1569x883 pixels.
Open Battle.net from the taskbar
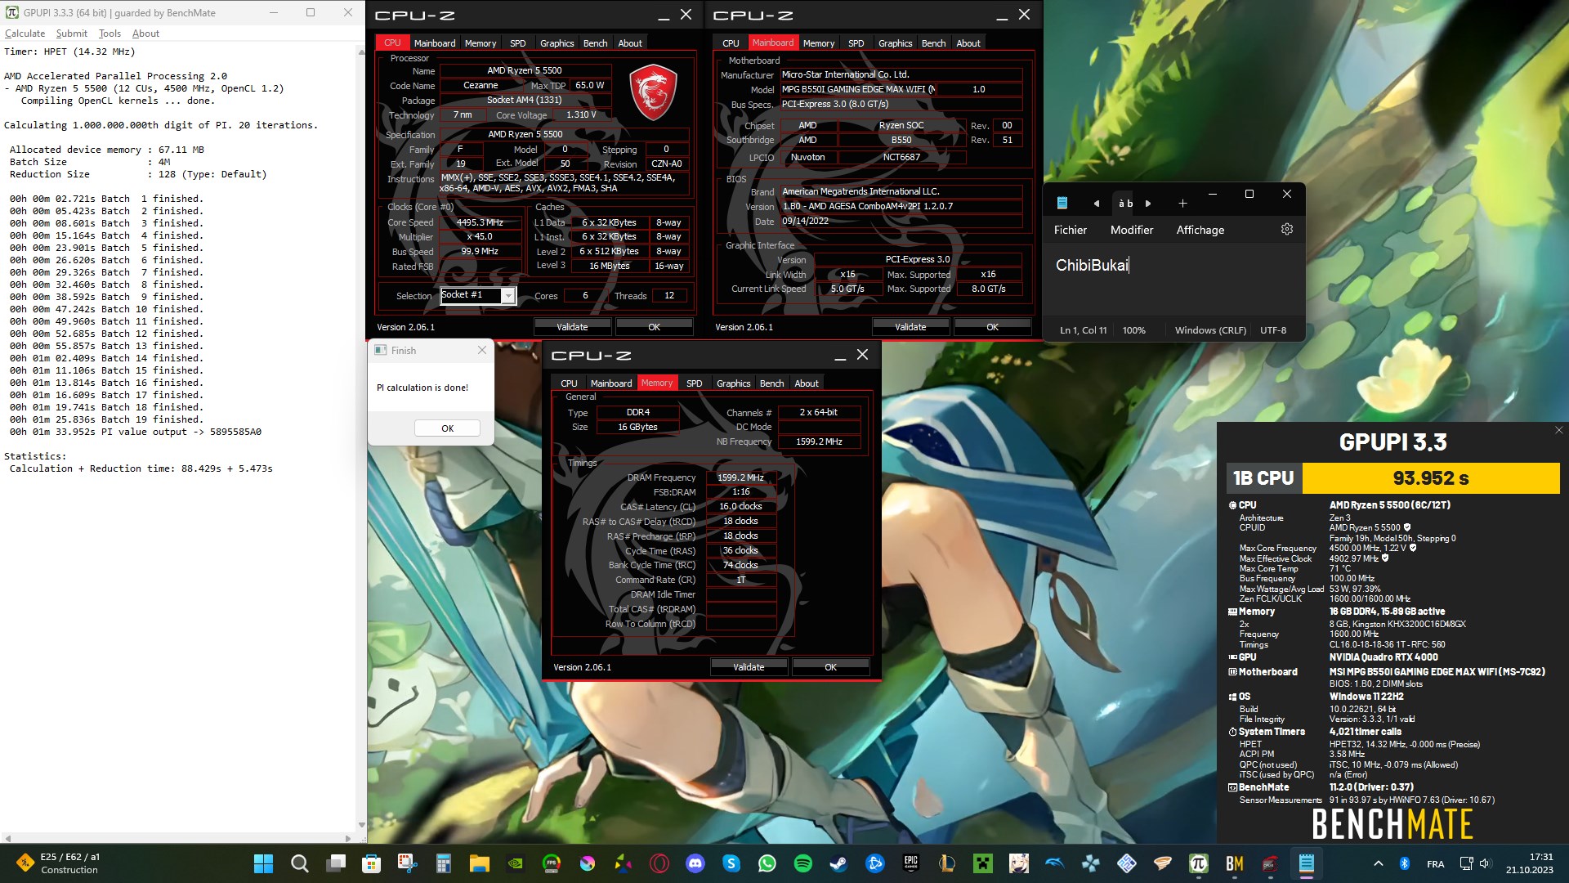click(874, 863)
